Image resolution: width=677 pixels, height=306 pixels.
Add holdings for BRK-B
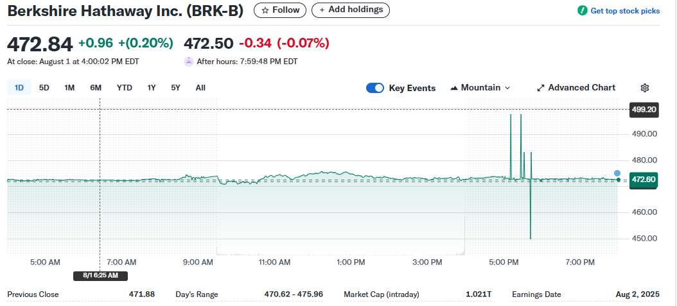[351, 10]
